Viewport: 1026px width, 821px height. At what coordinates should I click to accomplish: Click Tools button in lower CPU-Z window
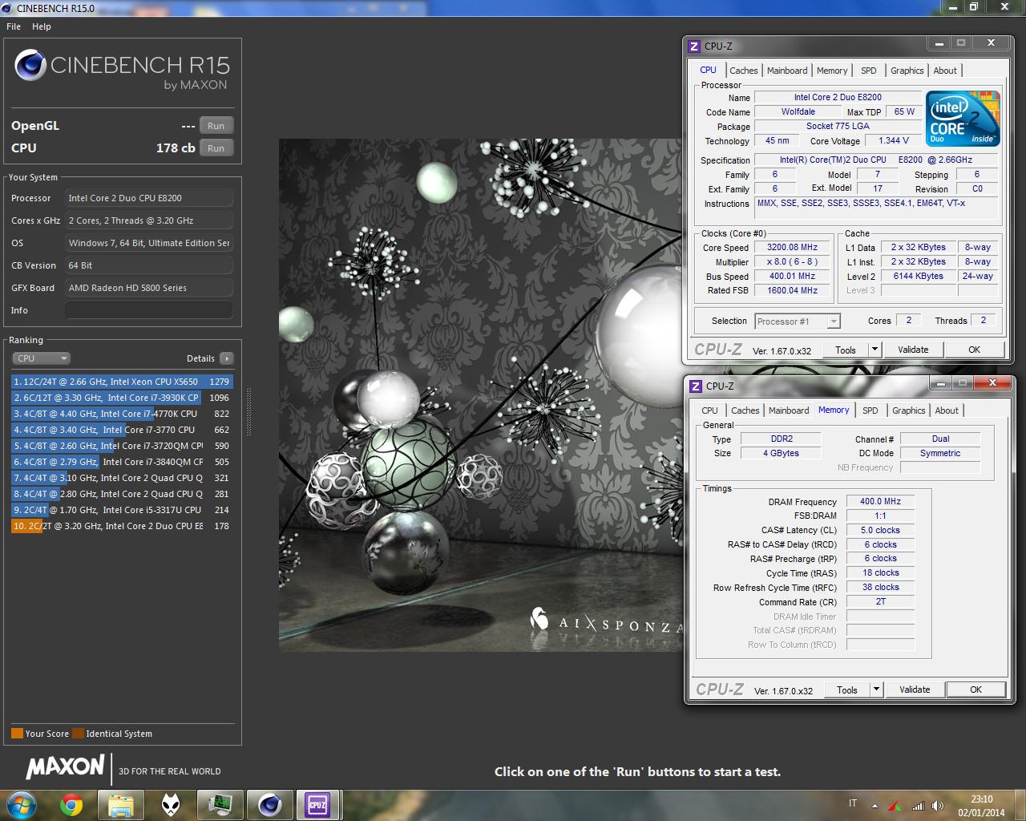point(847,690)
